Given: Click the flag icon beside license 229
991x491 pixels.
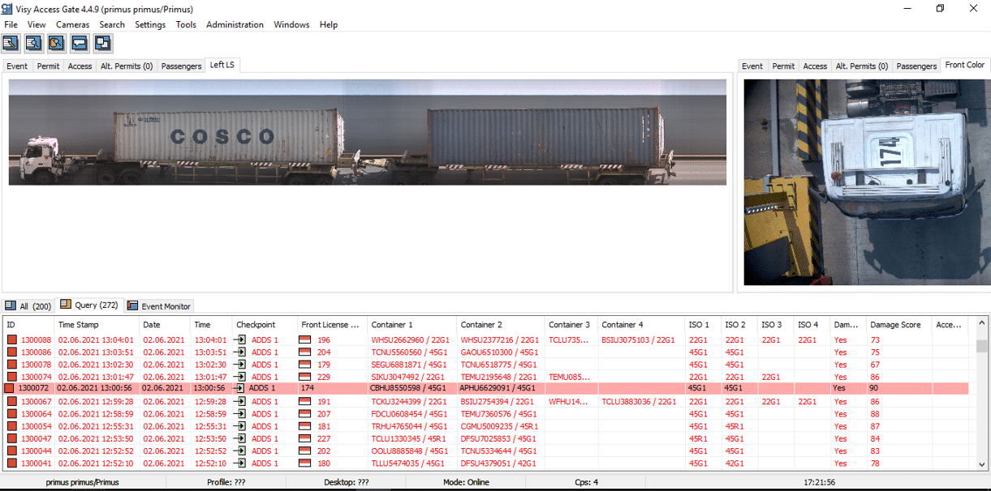Looking at the screenshot, I should point(305,377).
